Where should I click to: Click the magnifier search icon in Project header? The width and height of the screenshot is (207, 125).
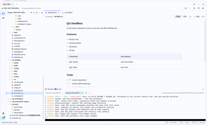click(37, 13)
